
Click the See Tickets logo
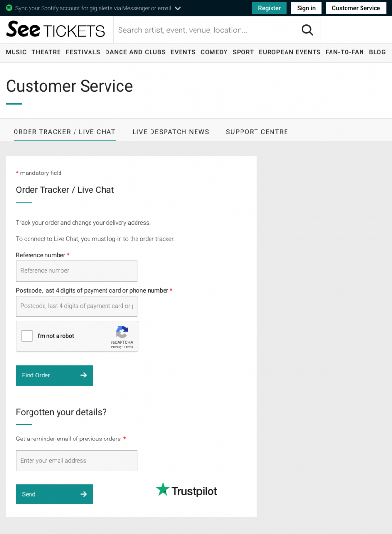[x=56, y=30]
